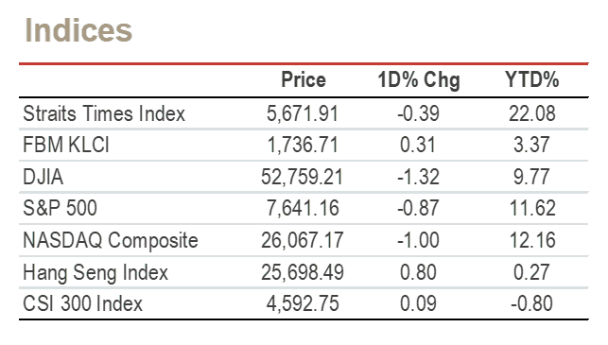Select FBM KLCI YTD value 3.37

coord(531,146)
